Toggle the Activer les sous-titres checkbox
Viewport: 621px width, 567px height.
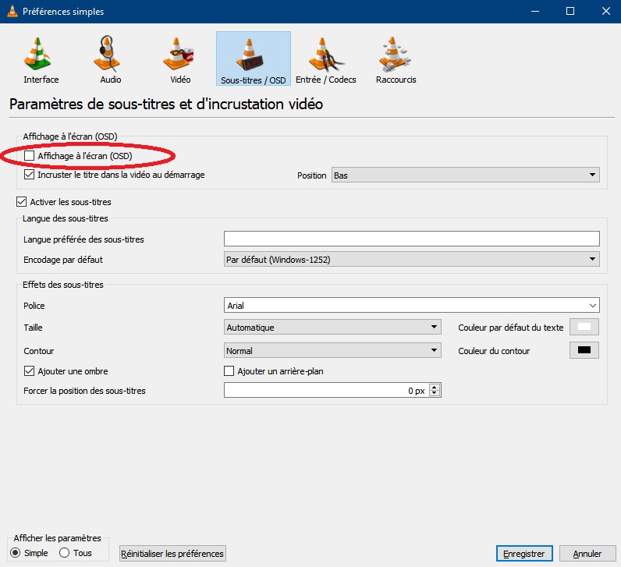[x=21, y=201]
